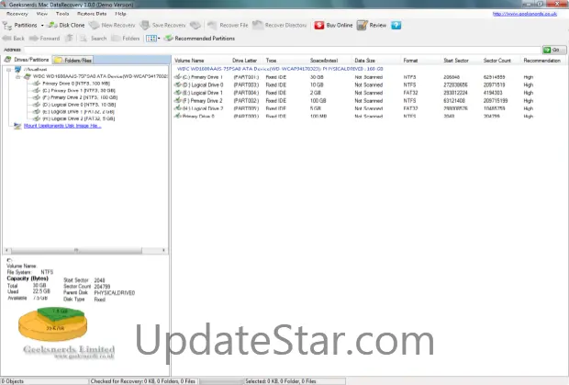Screen dimensions: 569x385
Task: Open the Tools menu
Action: click(x=62, y=14)
